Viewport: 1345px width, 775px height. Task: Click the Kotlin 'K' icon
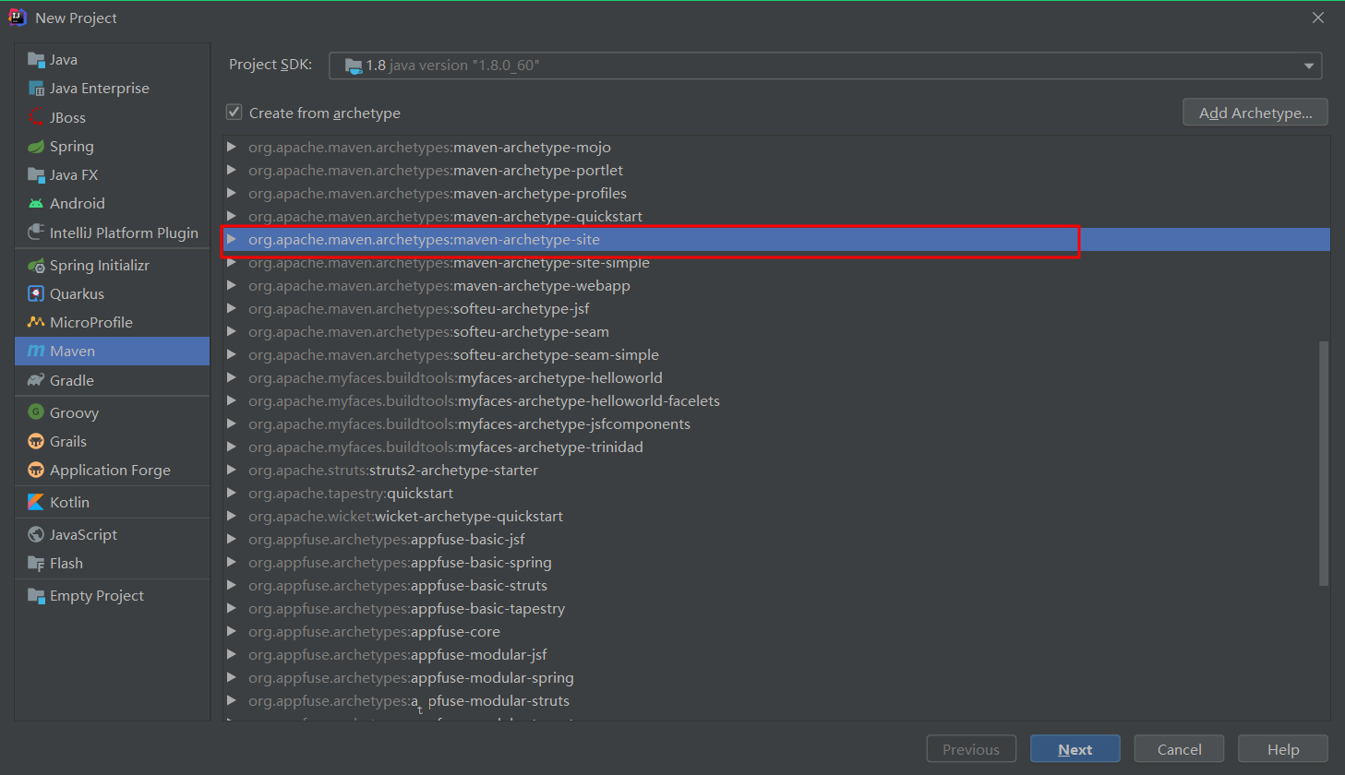click(x=36, y=502)
